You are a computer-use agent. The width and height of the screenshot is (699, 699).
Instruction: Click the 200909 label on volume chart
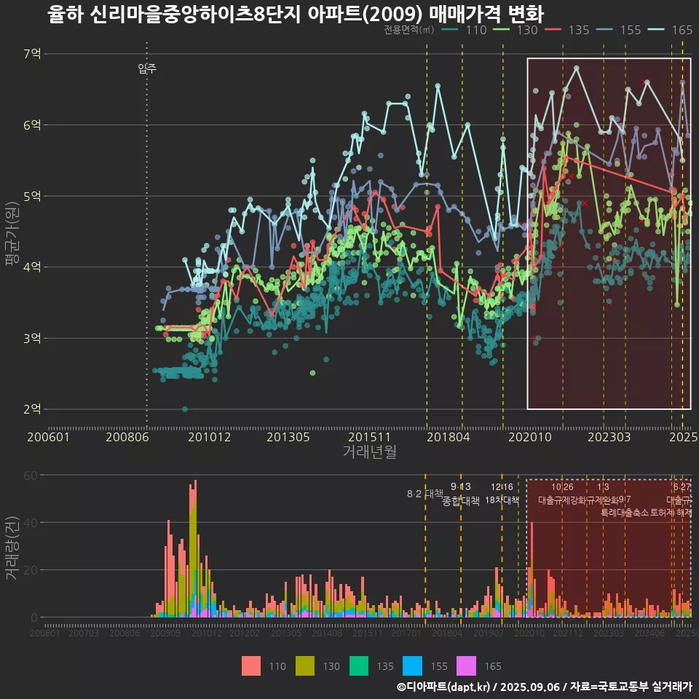pyautogui.click(x=165, y=633)
